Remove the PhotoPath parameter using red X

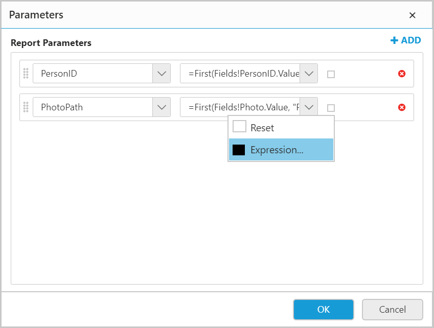pos(402,107)
